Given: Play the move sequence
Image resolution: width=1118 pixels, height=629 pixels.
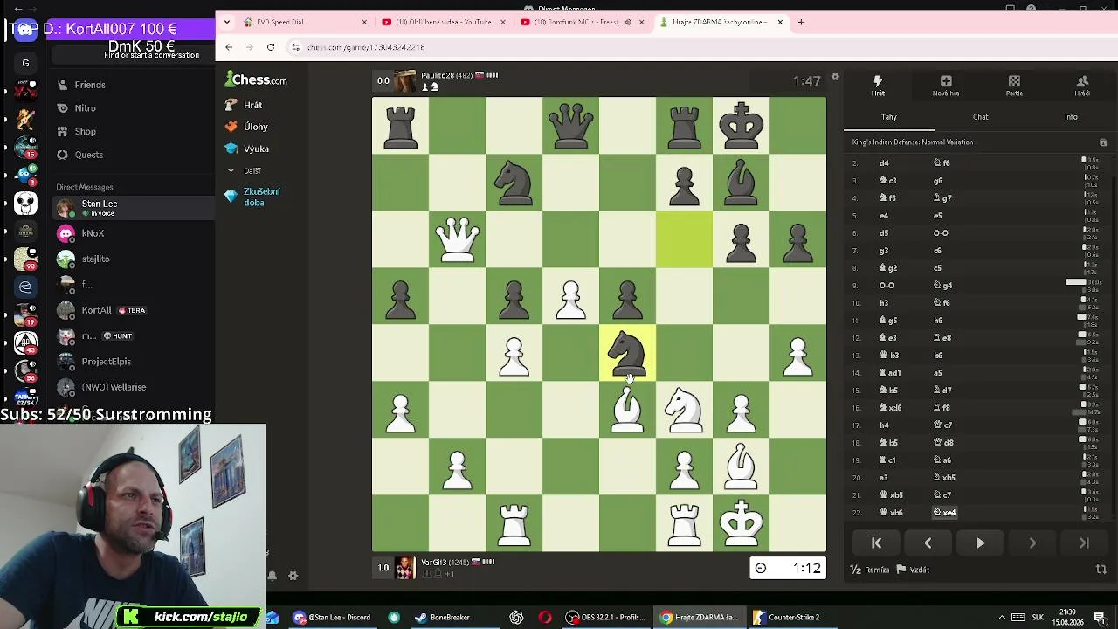Looking at the screenshot, I should [980, 543].
